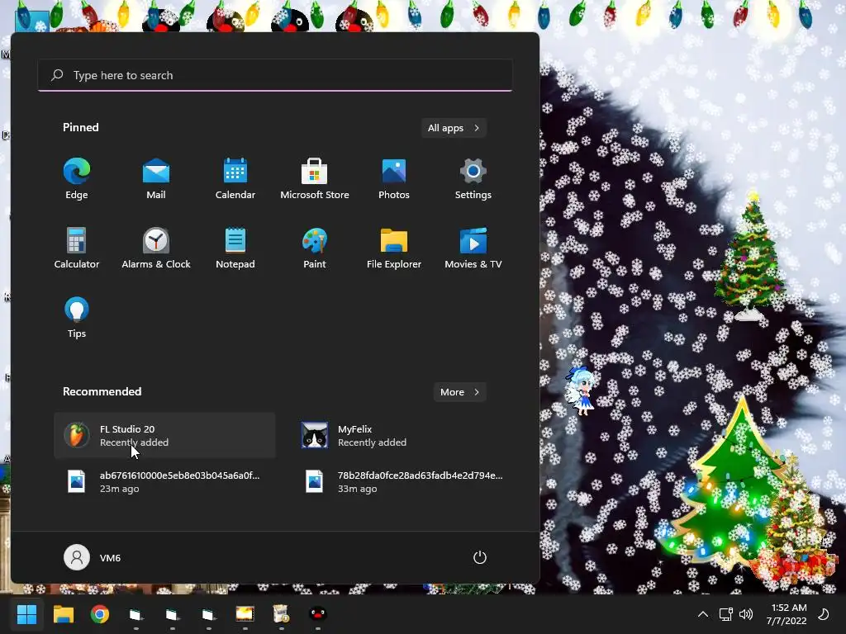
Task: Open the Paint app
Action: (x=315, y=248)
